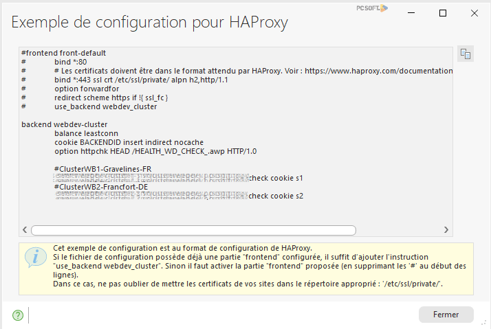Click the '#ClusterWB2-Francfort-DE' comment line

click(x=101, y=187)
